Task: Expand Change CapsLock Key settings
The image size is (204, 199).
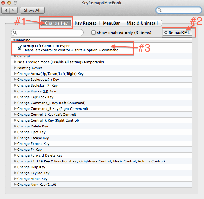Action: coord(15,97)
